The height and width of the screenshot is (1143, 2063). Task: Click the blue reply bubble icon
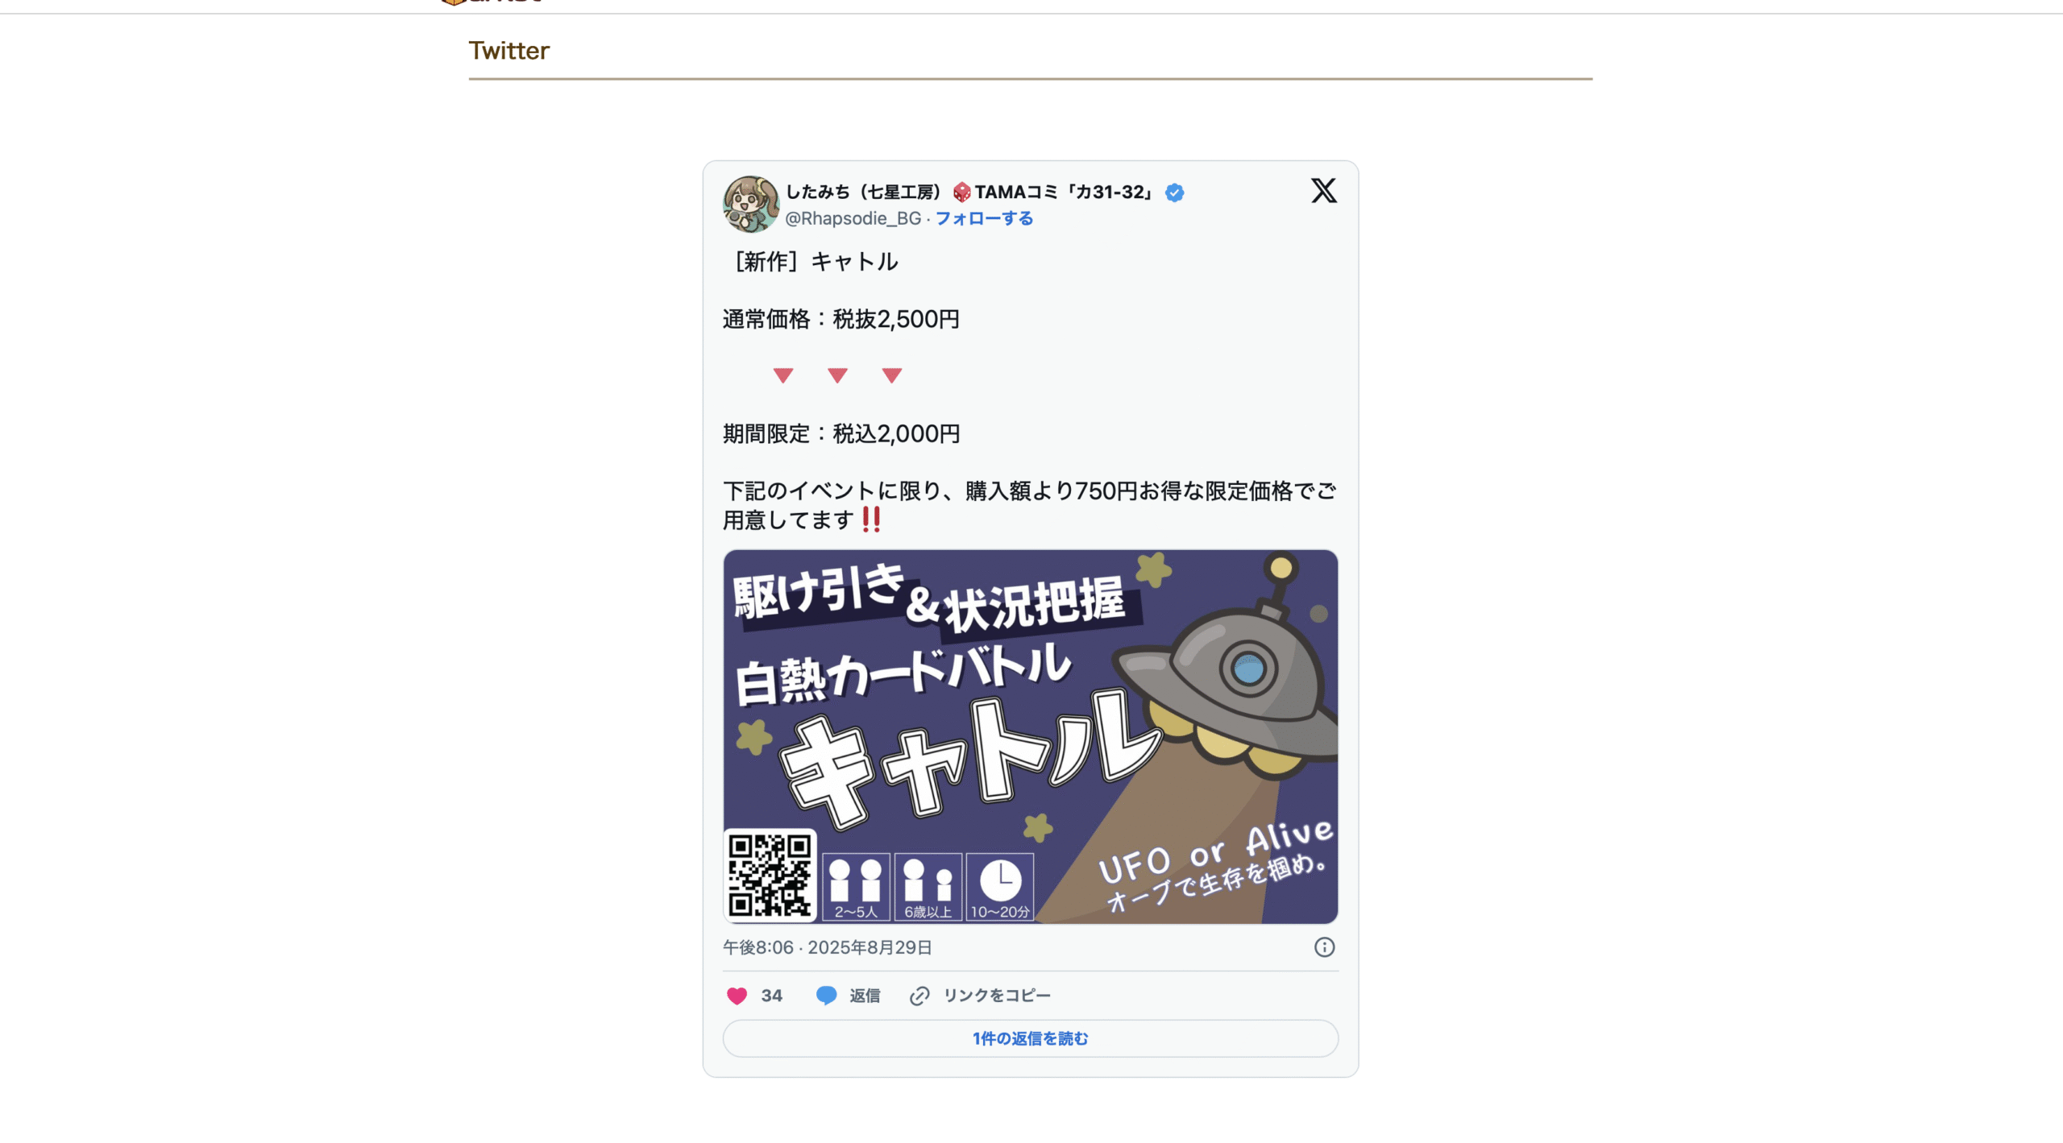pyautogui.click(x=826, y=996)
